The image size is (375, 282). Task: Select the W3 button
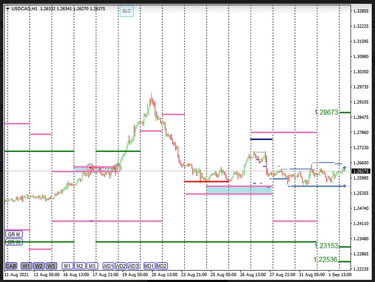point(51,266)
